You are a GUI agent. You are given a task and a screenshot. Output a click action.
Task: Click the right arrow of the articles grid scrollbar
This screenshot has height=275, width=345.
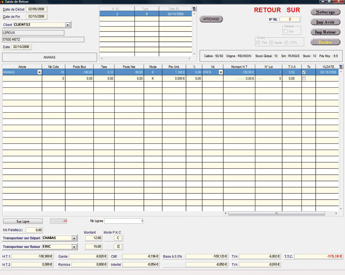point(336,213)
